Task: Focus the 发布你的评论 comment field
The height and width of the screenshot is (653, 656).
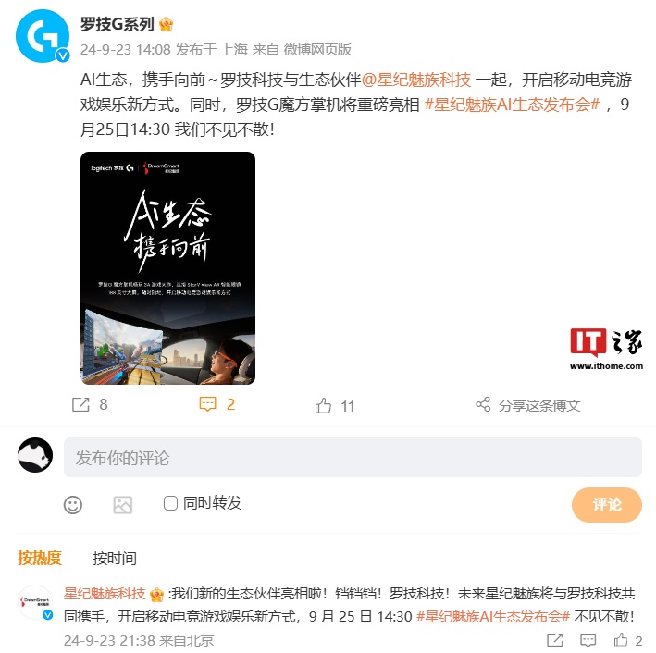Action: (x=353, y=457)
